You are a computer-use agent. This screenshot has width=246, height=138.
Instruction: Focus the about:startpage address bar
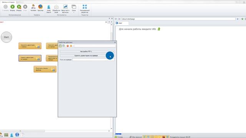coord(178,19)
